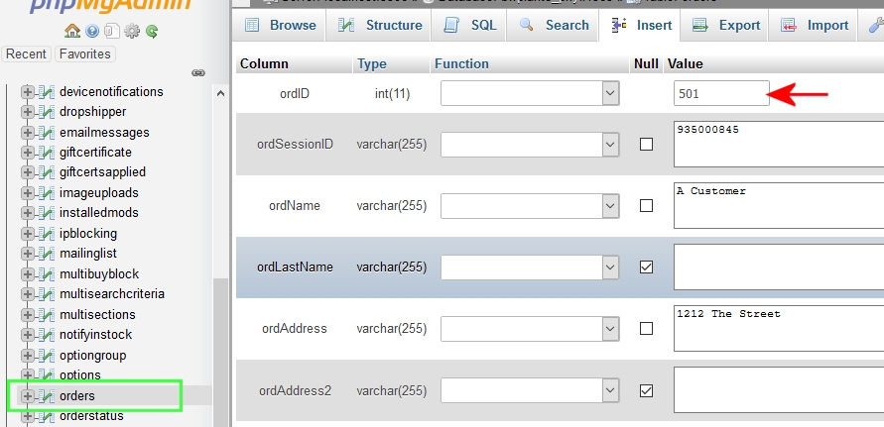Open the Export tab
Image resolution: width=884 pixels, height=427 pixels.
pos(727,25)
